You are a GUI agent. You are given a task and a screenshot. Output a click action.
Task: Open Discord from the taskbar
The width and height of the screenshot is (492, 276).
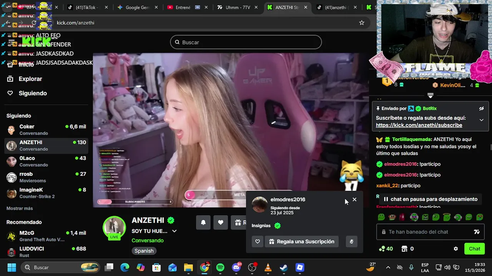pos(236,267)
